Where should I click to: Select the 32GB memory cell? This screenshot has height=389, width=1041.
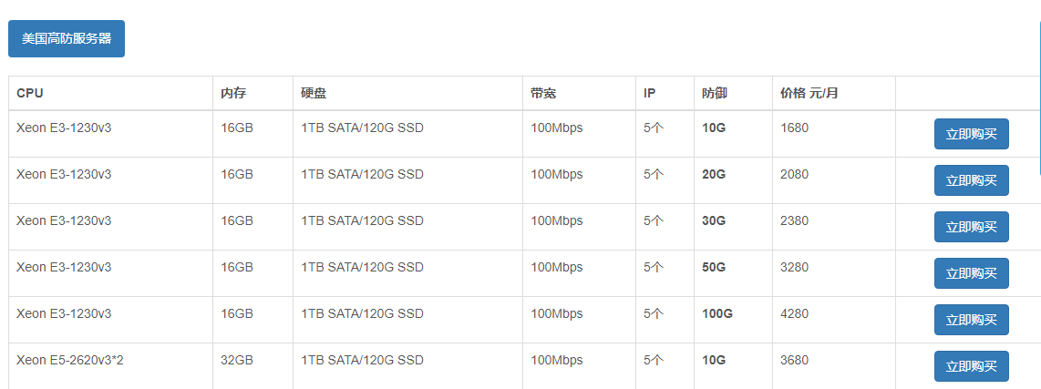pos(237,360)
